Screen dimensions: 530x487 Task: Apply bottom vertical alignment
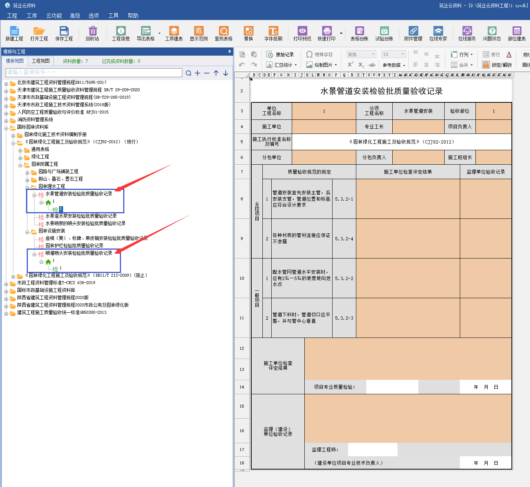click(437, 56)
